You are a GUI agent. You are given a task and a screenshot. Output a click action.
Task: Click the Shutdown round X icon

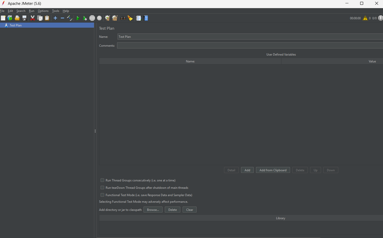(99, 18)
